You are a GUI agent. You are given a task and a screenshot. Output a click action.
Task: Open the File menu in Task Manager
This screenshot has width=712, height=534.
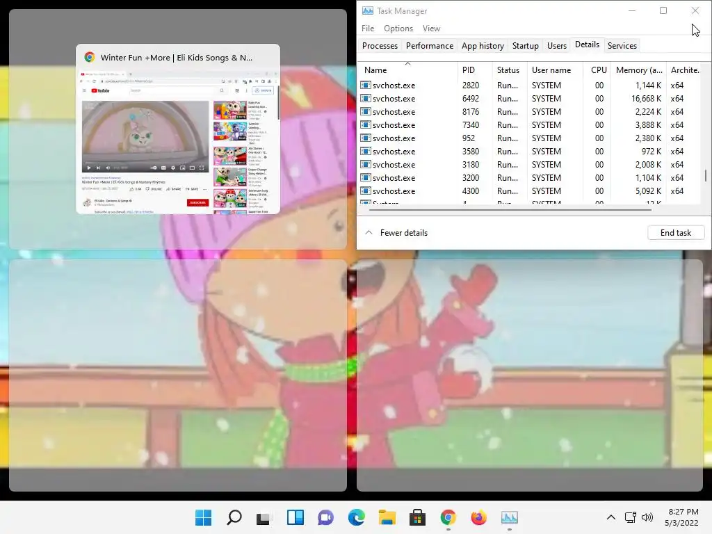368,28
